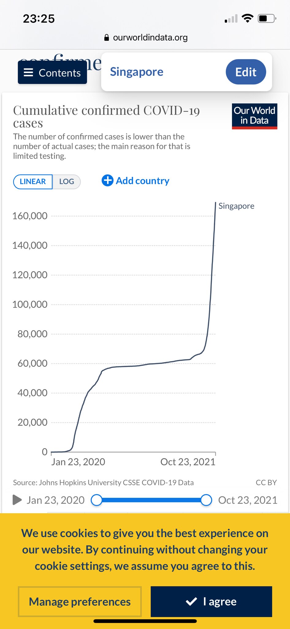Tap the Wi-Fi status icon
The height and width of the screenshot is (629, 290).
(247, 18)
